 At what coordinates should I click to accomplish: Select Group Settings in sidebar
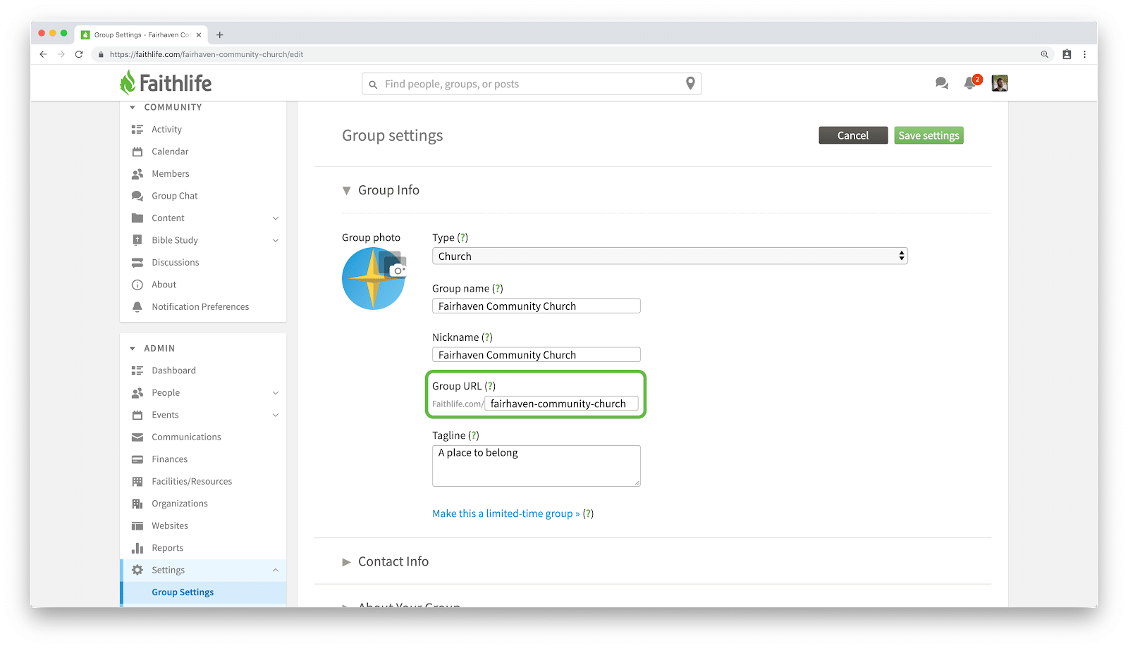click(183, 592)
